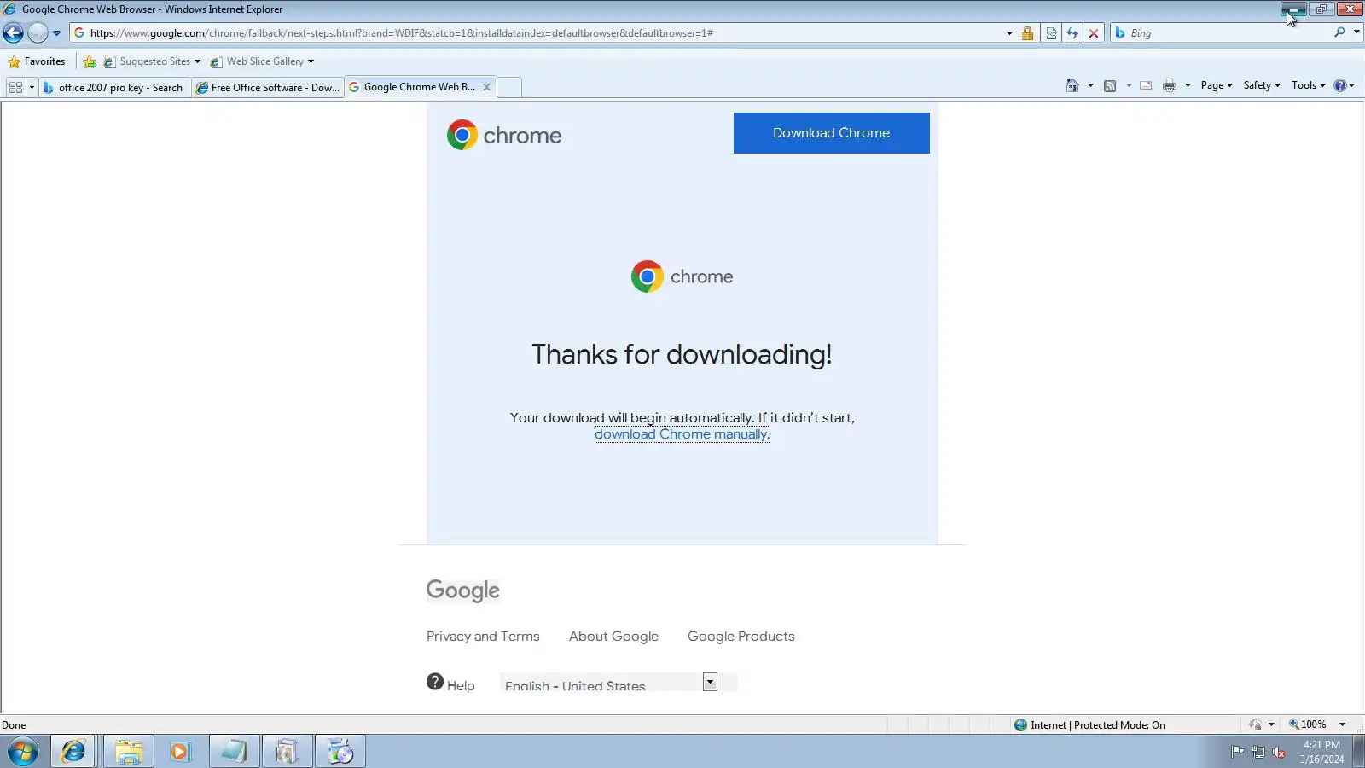Screen dimensions: 1365x768
Task: Click 'download Chrome manually' link
Action: (x=682, y=434)
